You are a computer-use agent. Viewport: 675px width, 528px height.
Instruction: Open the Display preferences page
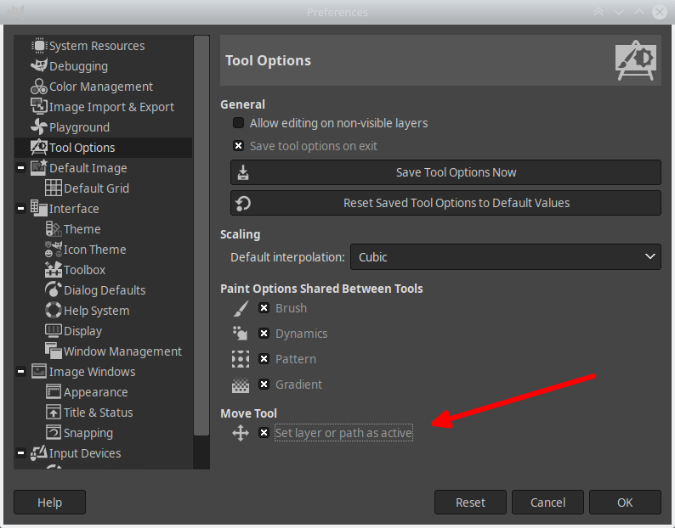point(82,331)
